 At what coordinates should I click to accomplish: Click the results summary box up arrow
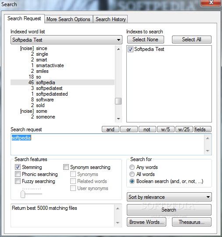118,208
